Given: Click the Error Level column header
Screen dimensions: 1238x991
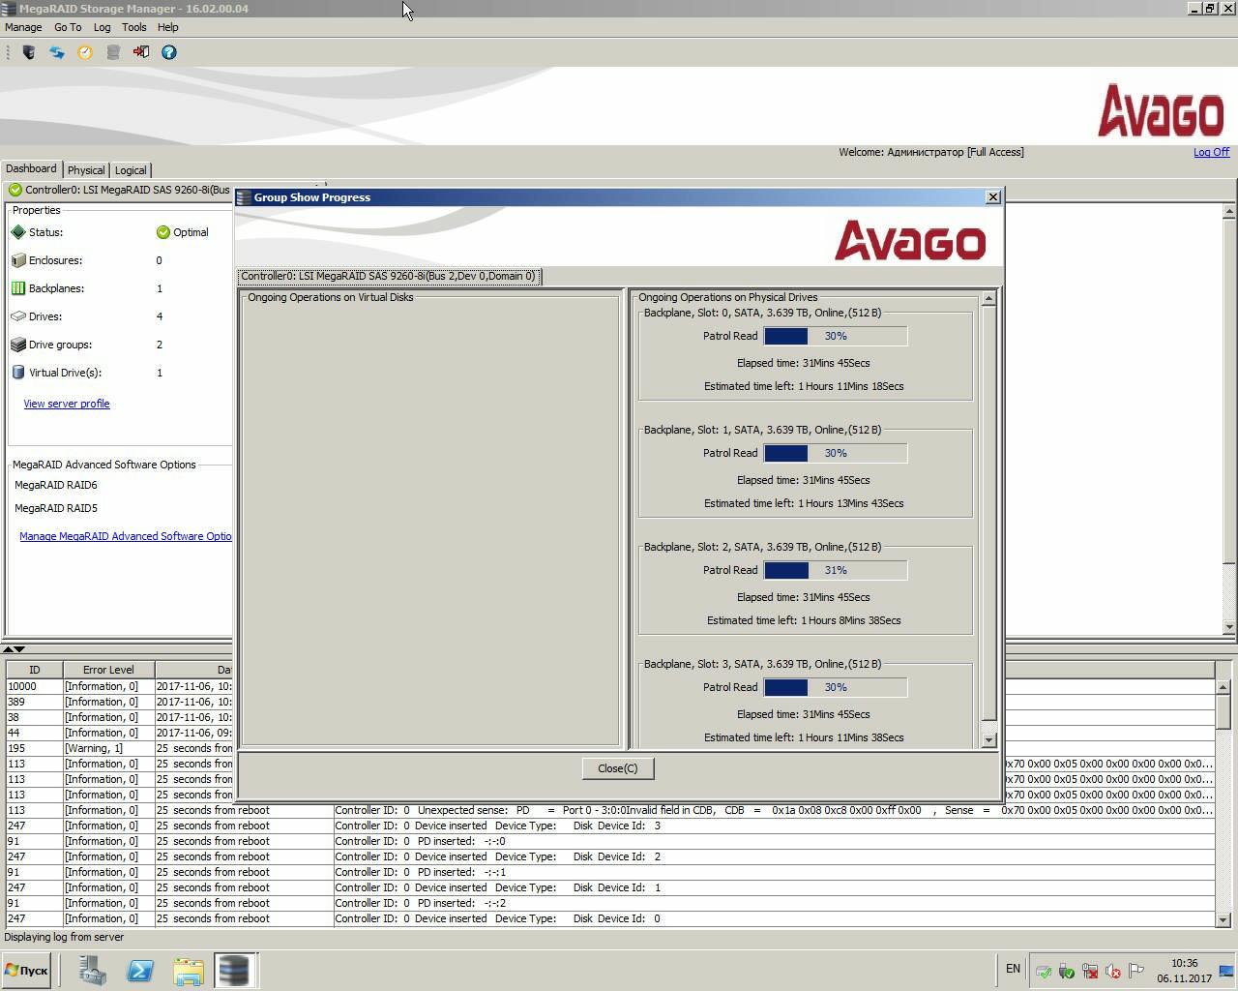Looking at the screenshot, I should pos(108,670).
